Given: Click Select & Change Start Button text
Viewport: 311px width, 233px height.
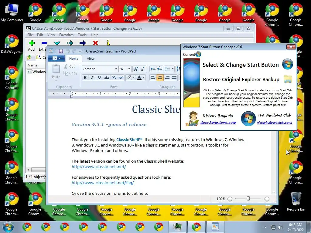Looking at the screenshot, I should (x=241, y=65).
